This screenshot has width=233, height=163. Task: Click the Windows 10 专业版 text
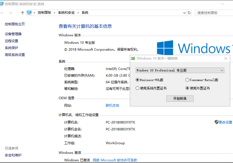click(x=80, y=43)
